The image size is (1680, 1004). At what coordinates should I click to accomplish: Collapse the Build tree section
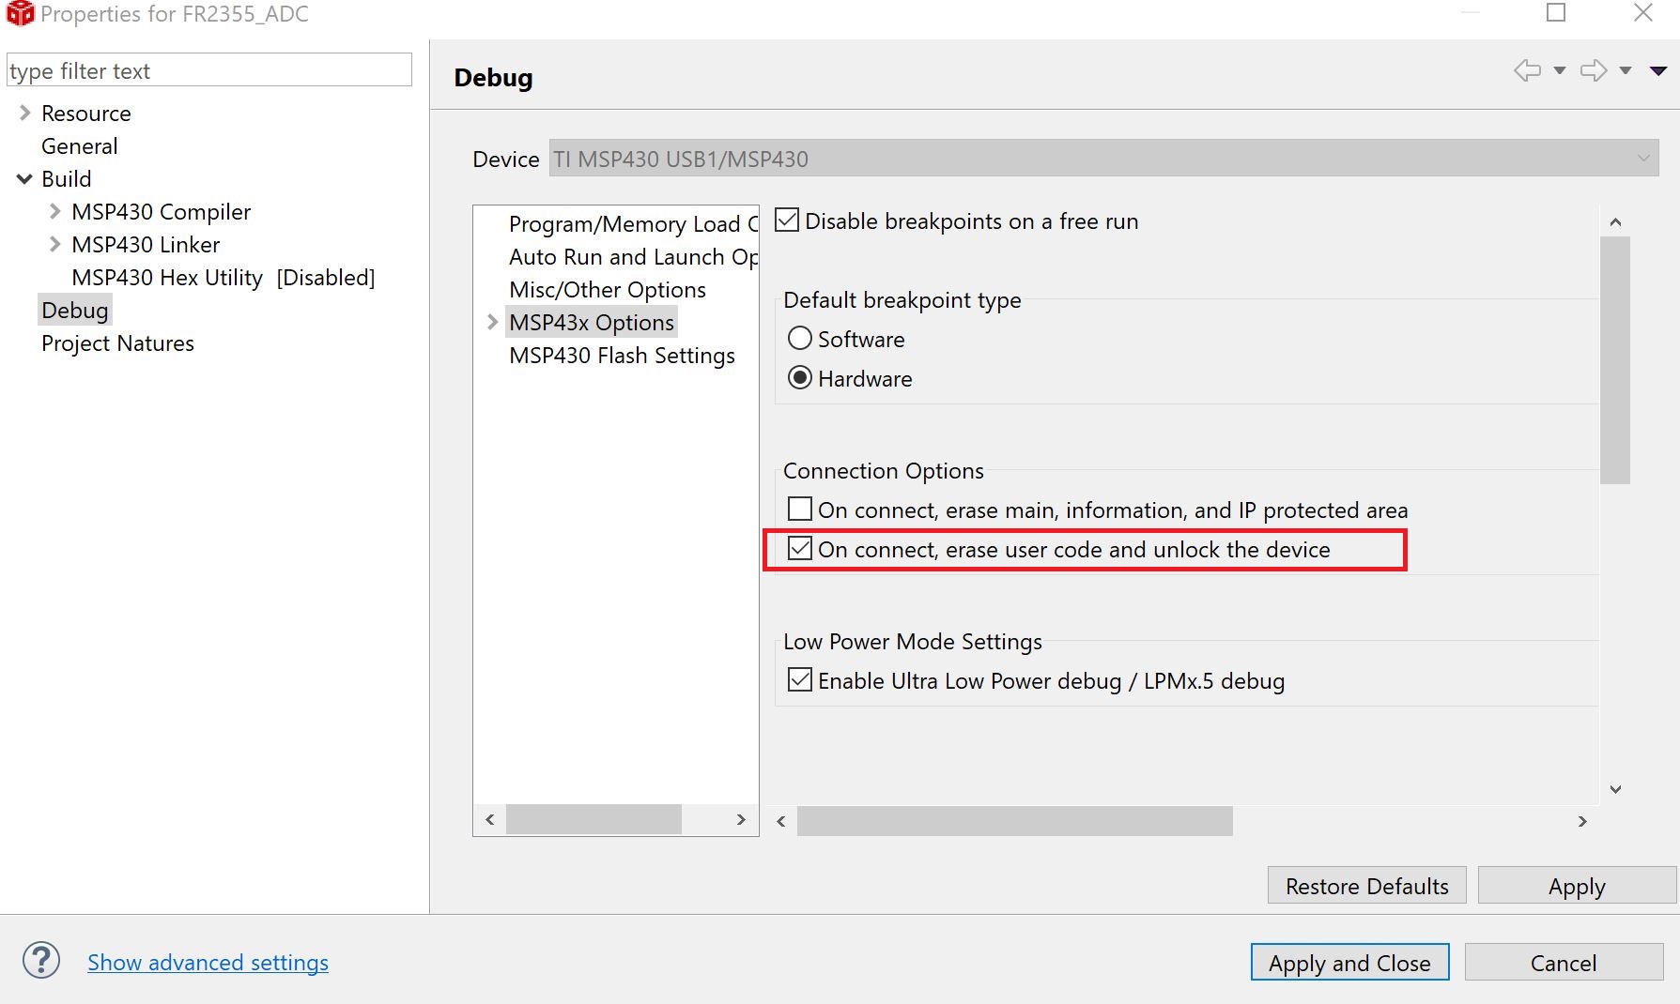pyautogui.click(x=24, y=178)
